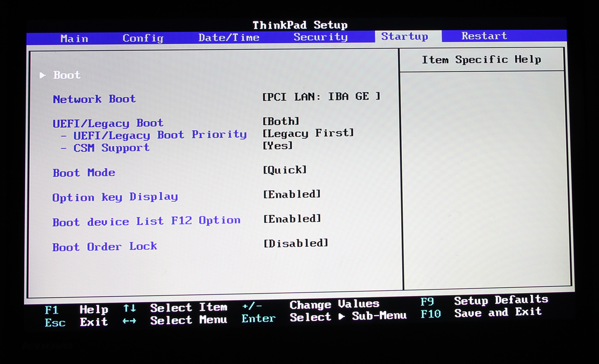Click the F9 Setup Defaults hint
Image resolution: width=599 pixels, height=364 pixels.
click(484, 301)
